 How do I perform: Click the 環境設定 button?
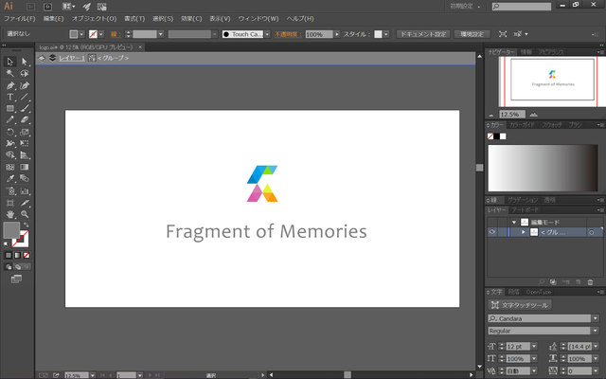[472, 34]
